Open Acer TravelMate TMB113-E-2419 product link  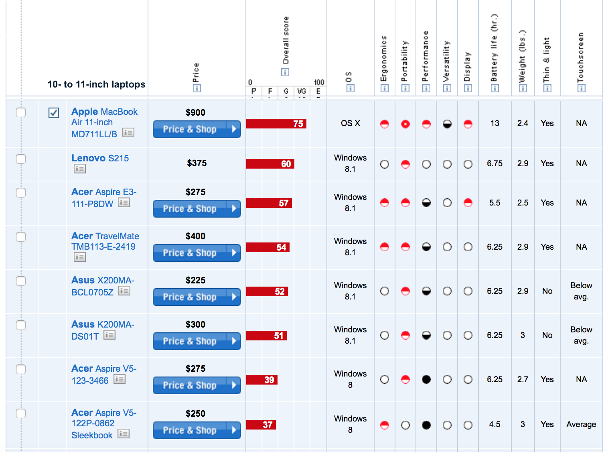pyautogui.click(x=105, y=241)
